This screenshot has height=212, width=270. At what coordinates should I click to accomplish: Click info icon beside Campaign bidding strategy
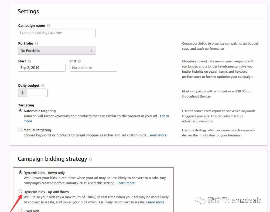[x=90, y=159]
